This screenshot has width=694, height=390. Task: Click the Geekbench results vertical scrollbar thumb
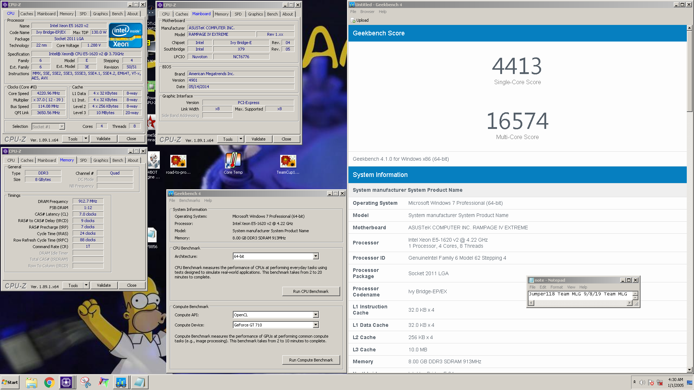point(690,71)
